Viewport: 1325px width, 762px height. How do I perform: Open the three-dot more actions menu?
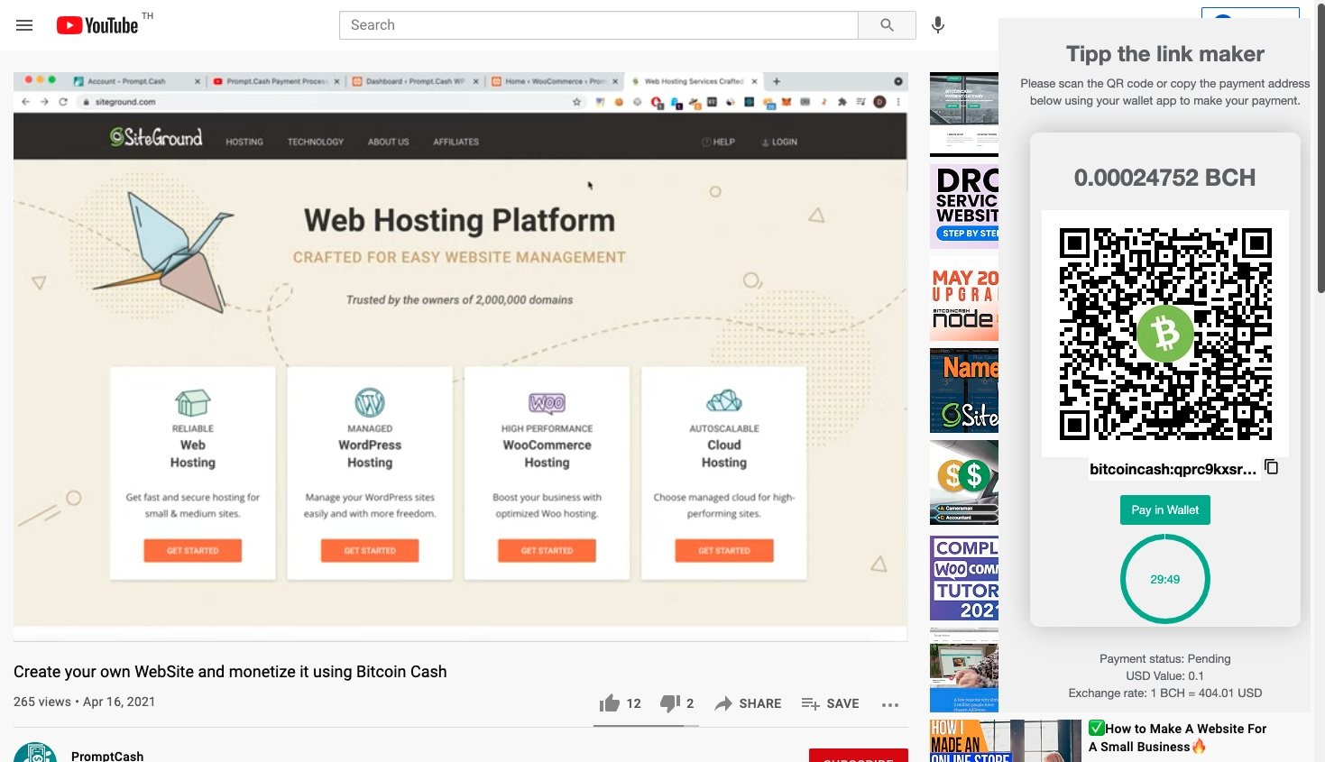(x=890, y=704)
